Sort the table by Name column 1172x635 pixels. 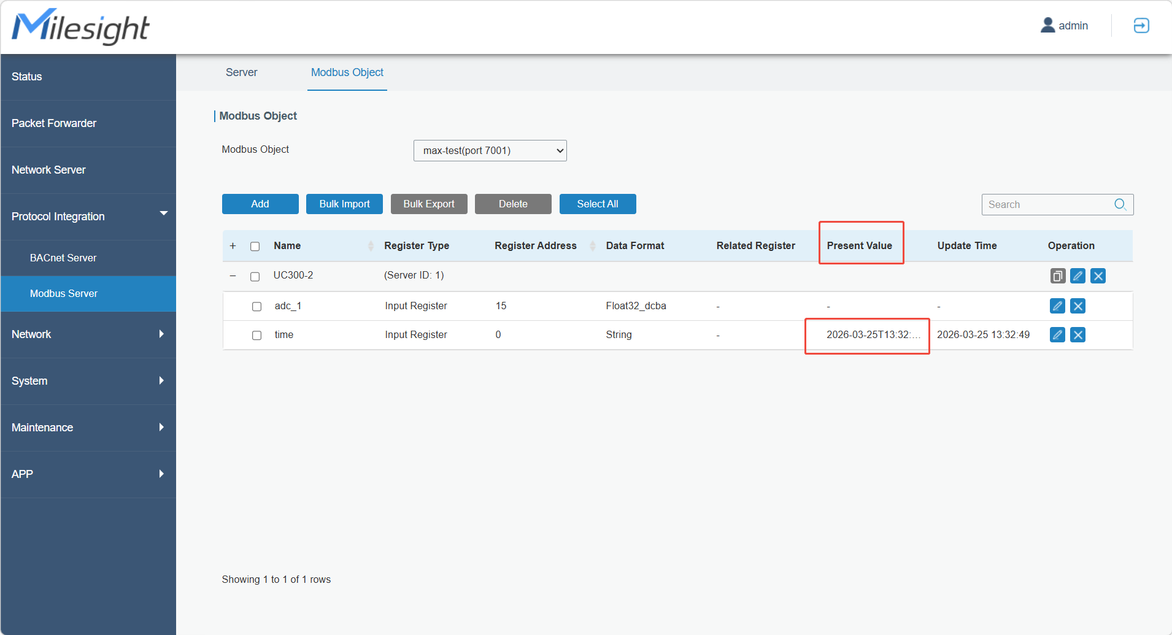tap(371, 246)
